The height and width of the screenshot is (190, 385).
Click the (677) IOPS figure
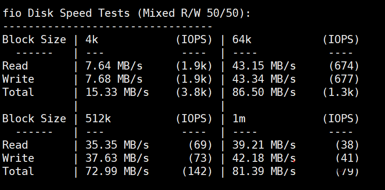[x=344, y=79]
